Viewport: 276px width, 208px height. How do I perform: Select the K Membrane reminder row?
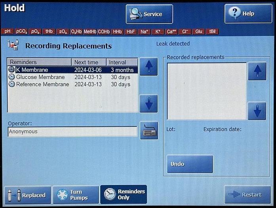tap(72, 70)
